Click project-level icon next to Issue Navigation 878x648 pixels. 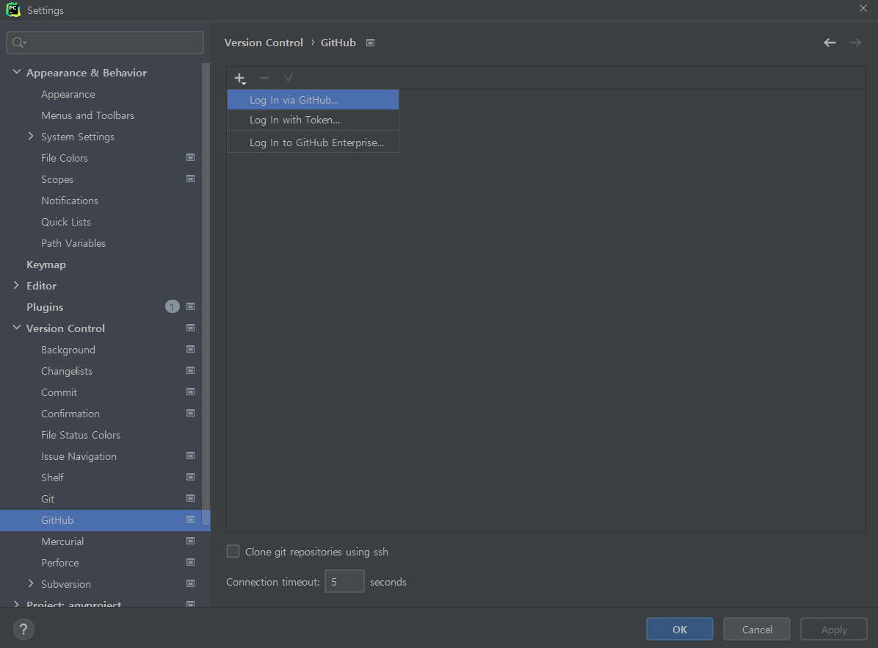tap(190, 456)
